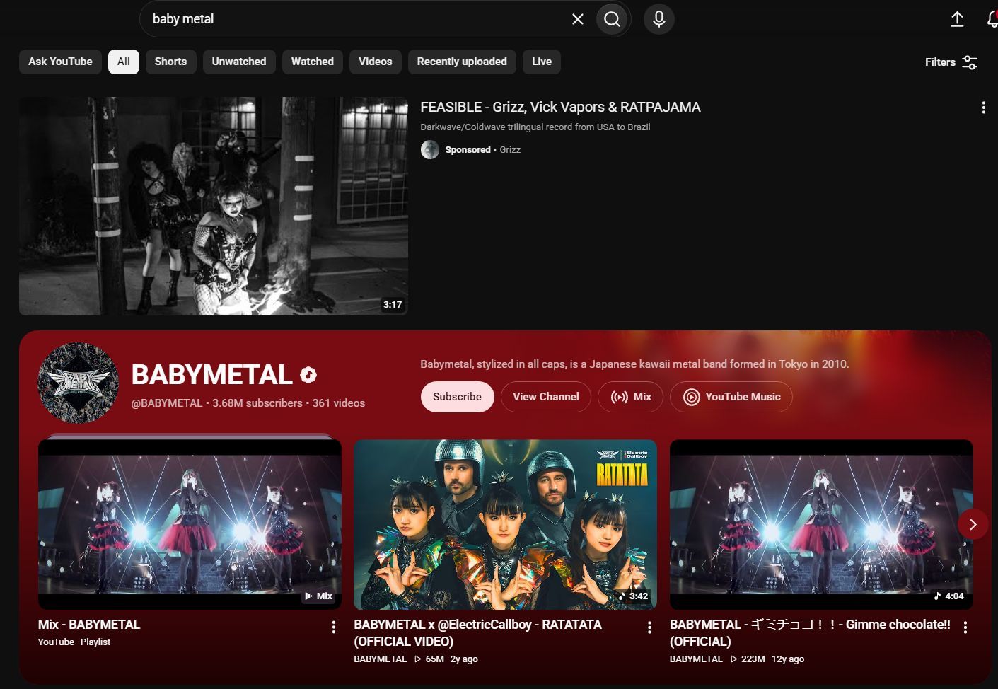Click the Grizz advertiser name
The width and height of the screenshot is (998, 689).
coord(510,150)
